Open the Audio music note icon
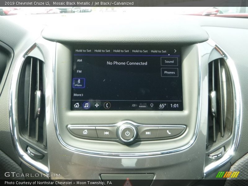The height and width of the screenshot is (186, 248). [86, 105]
